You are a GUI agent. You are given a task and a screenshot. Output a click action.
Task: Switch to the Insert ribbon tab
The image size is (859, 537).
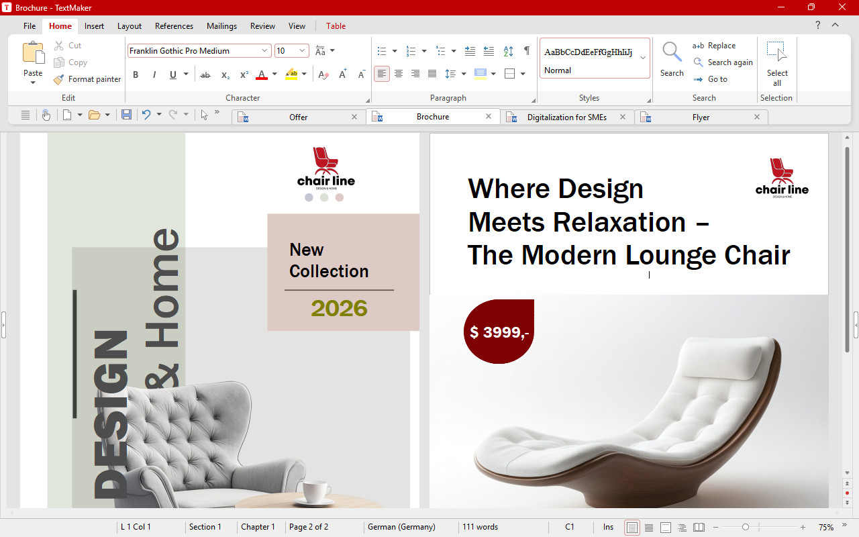(x=94, y=26)
